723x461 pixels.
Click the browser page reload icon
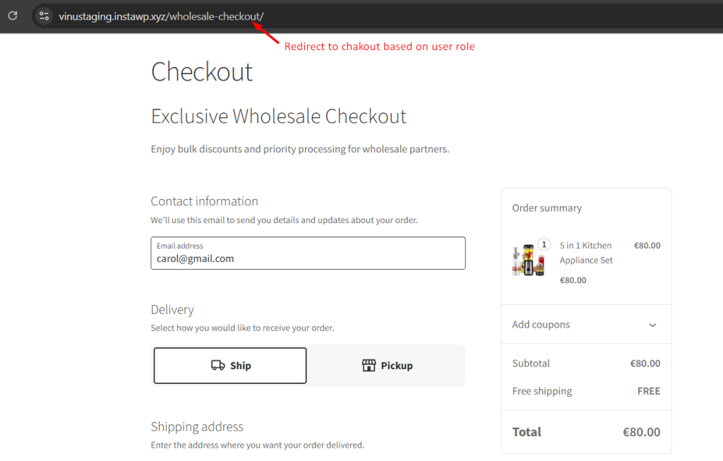(x=12, y=16)
